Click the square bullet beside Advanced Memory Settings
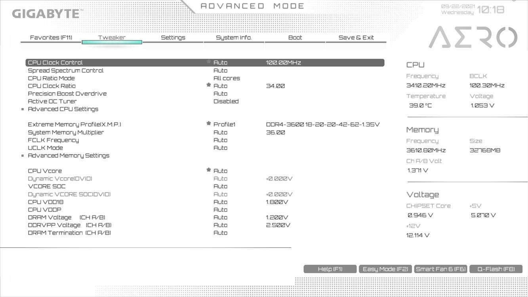Image resolution: width=528 pixels, height=297 pixels. (23, 156)
